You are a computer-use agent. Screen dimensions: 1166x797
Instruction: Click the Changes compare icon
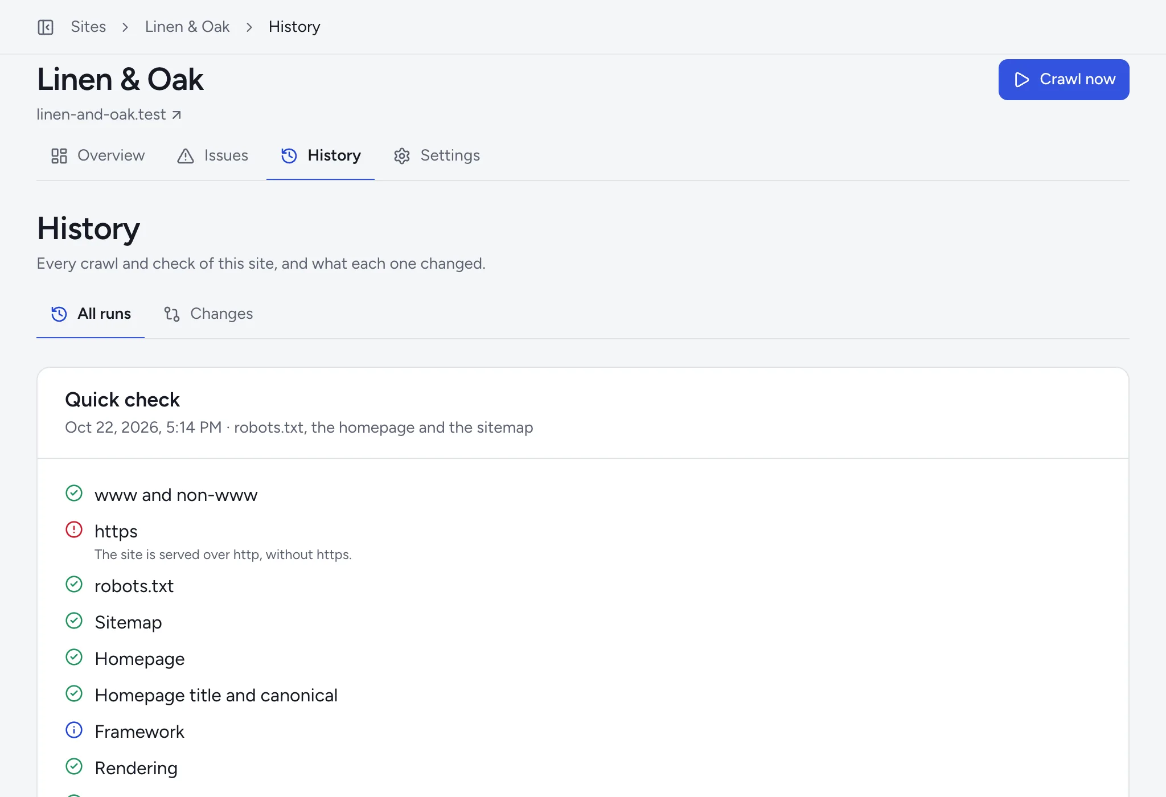click(x=172, y=314)
